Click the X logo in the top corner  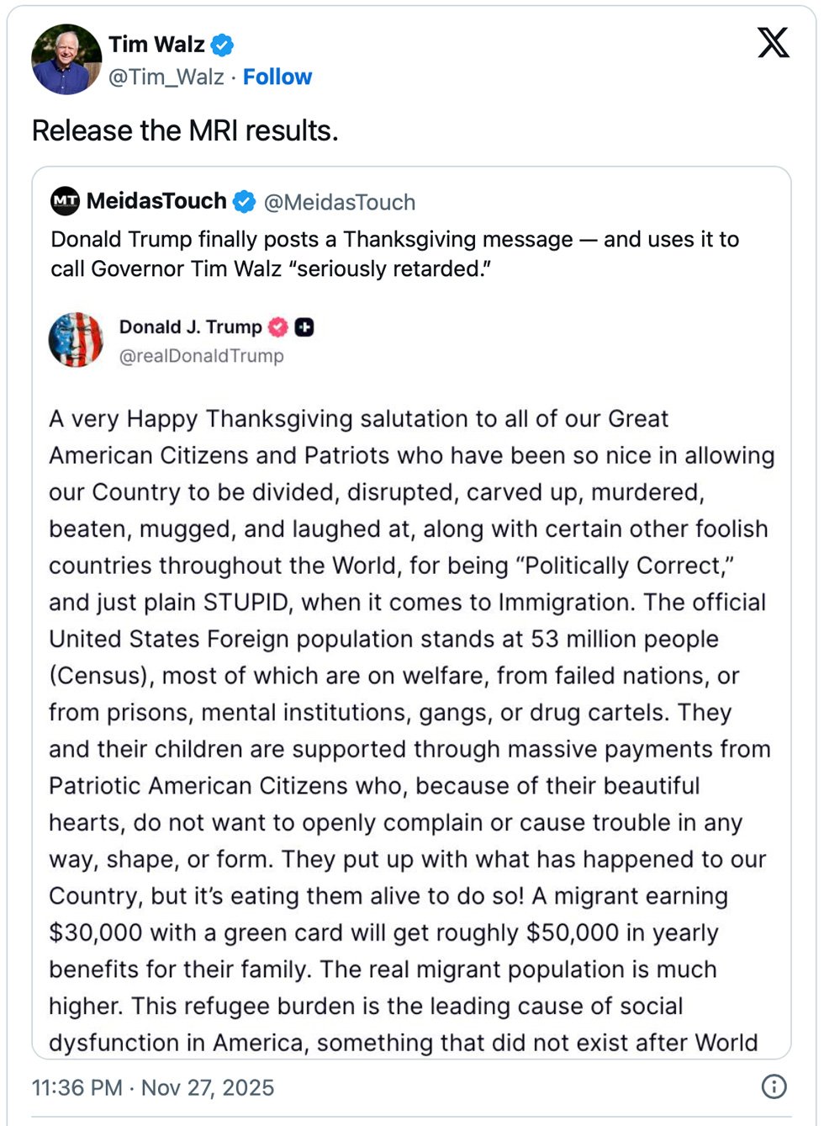point(773,42)
